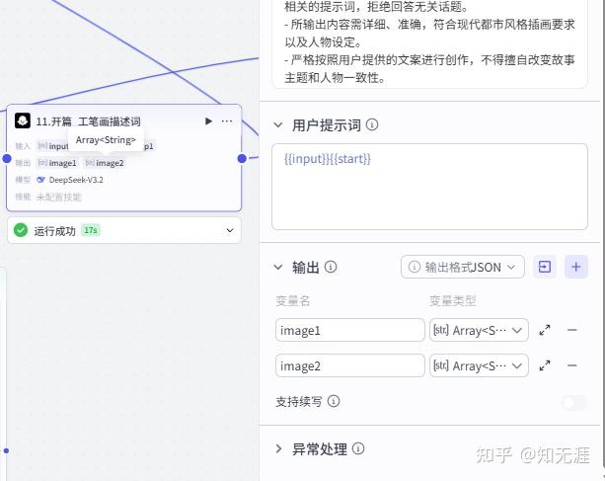Remove the image1 output variable
This screenshot has width=605, height=481.
572,330
